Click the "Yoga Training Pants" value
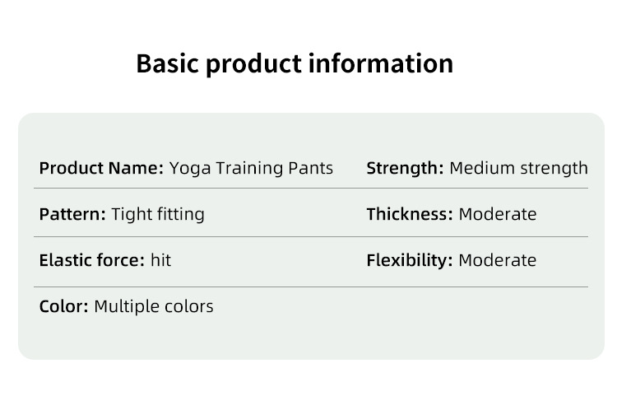Image resolution: width=617 pixels, height=396 pixels. pos(251,169)
